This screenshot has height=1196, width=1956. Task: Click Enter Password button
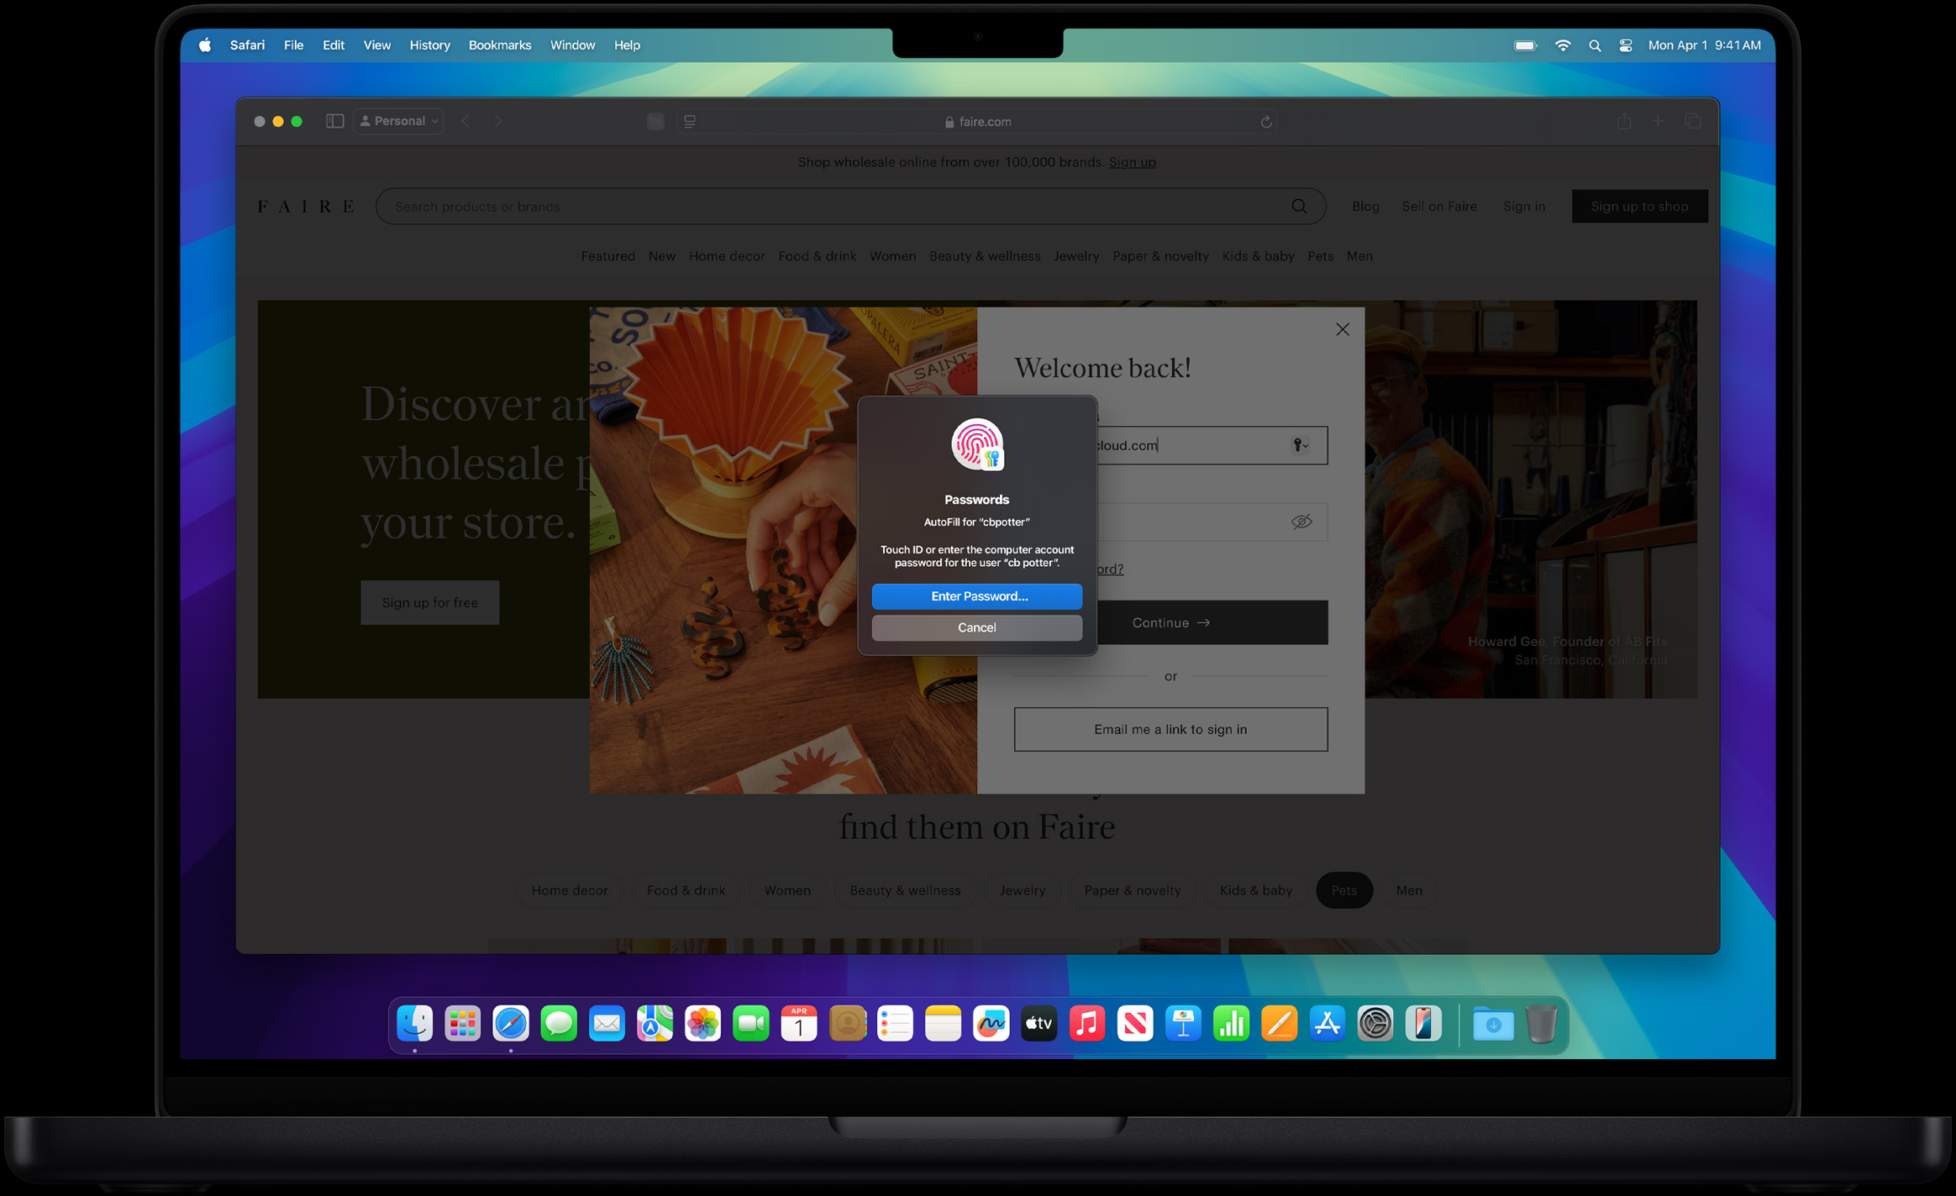tap(976, 595)
